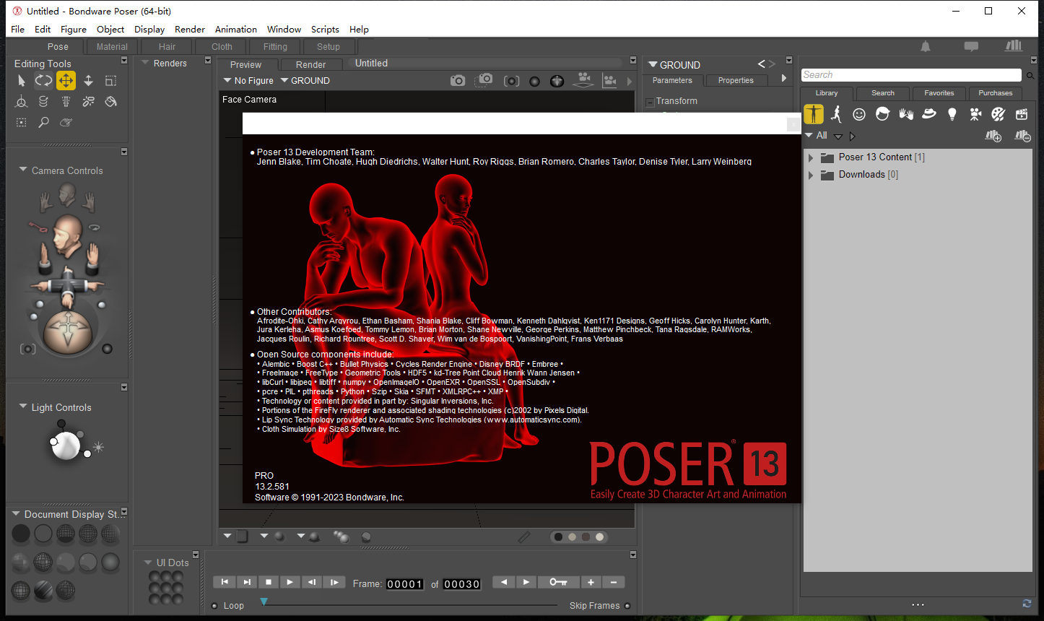Viewport: 1044px width, 621px height.
Task: Select the Translate/Pull four-arrow tool
Action: coord(66,81)
